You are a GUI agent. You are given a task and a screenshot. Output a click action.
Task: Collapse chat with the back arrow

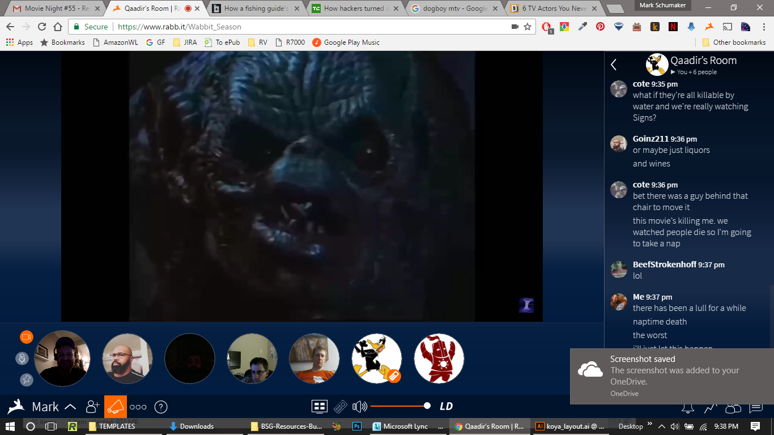point(614,65)
